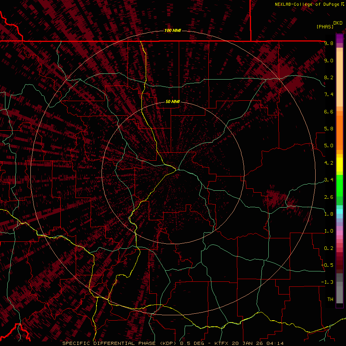The image size is (346, 346).
Task: Click the 0.5 DEG elevation text
Action: coord(193,343)
